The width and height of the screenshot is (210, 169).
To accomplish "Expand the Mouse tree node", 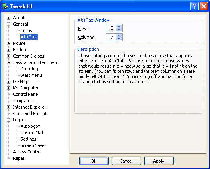I will 8,44.
